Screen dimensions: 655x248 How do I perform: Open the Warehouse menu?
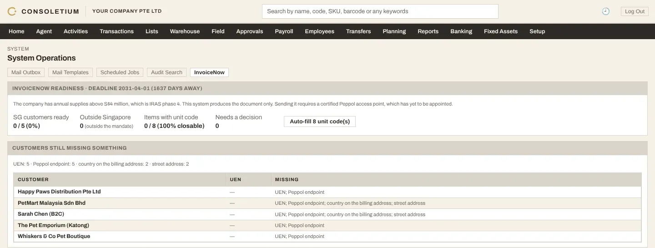(185, 31)
